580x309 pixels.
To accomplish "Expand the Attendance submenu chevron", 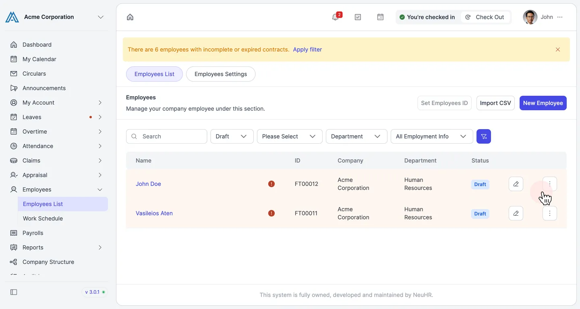I will point(100,146).
